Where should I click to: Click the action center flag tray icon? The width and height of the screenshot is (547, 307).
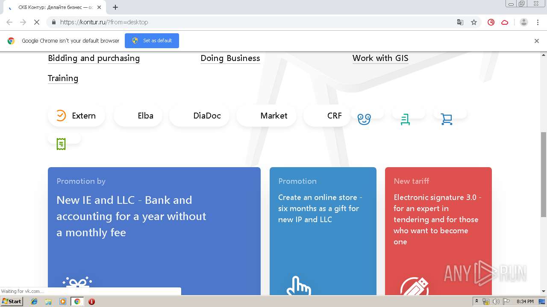point(506,301)
